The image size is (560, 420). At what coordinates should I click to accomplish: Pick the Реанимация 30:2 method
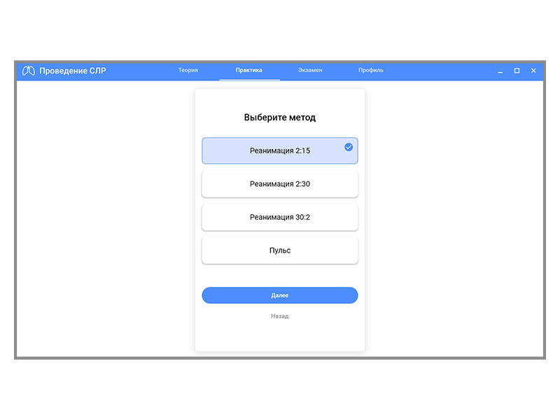coord(279,218)
